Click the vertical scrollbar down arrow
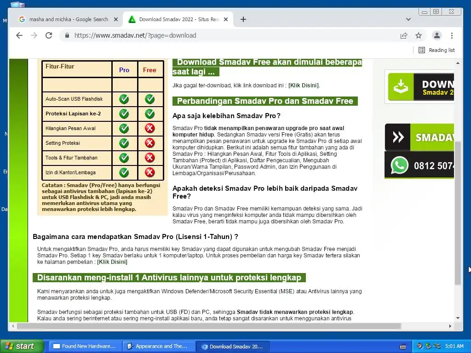Image resolution: width=471 pixels, height=353 pixels. 458,318
